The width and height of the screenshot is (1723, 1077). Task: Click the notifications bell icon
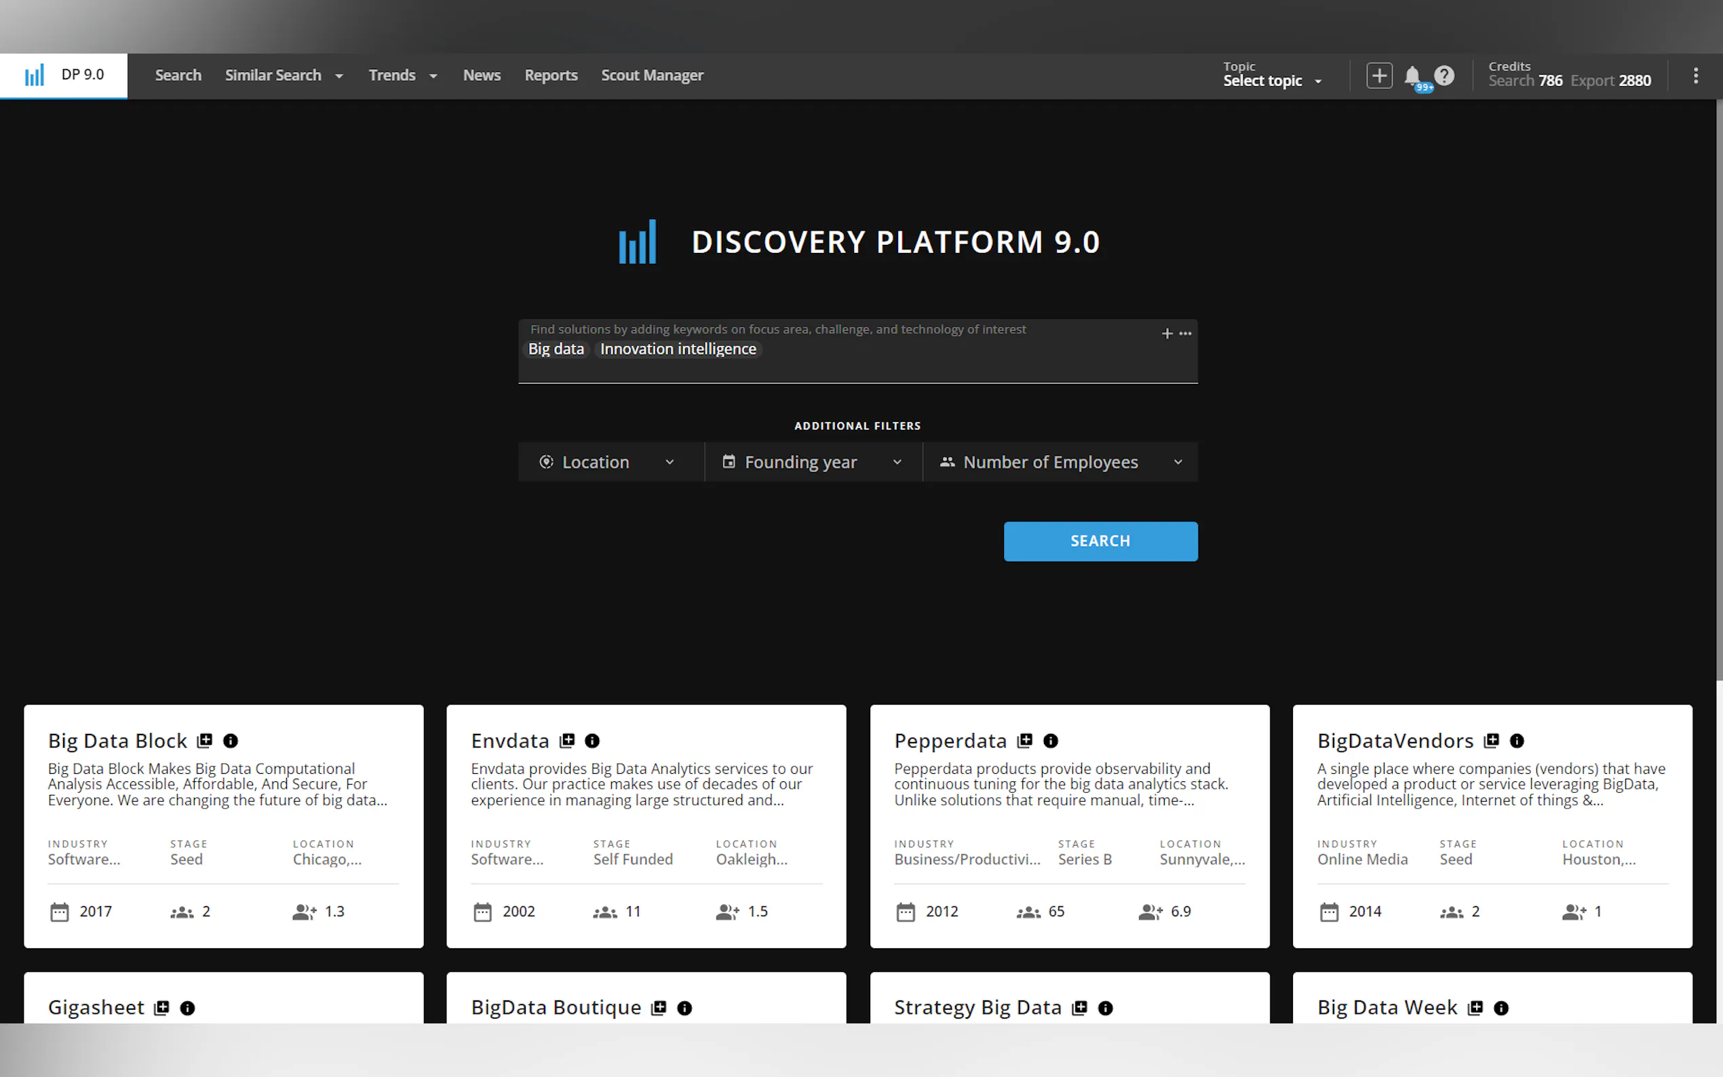click(1412, 75)
